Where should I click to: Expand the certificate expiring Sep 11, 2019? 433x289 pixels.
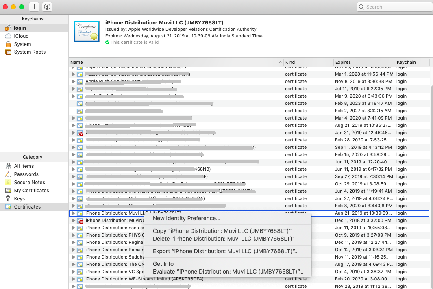[x=74, y=148]
